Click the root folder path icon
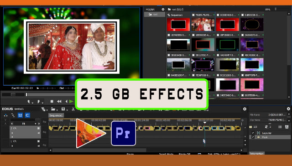 coord(169,9)
